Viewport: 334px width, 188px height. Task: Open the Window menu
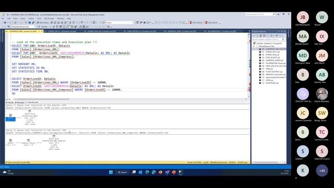[x=61, y=19]
